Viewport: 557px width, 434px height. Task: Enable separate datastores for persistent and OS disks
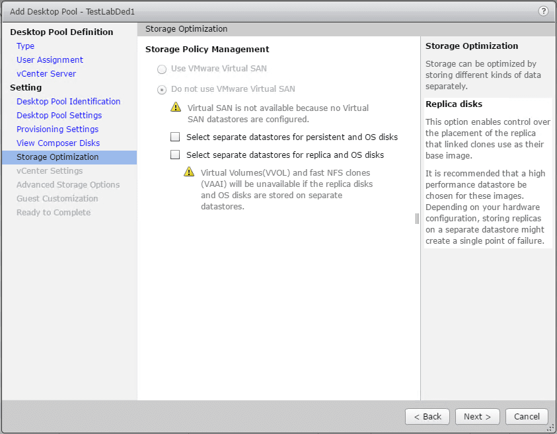175,137
